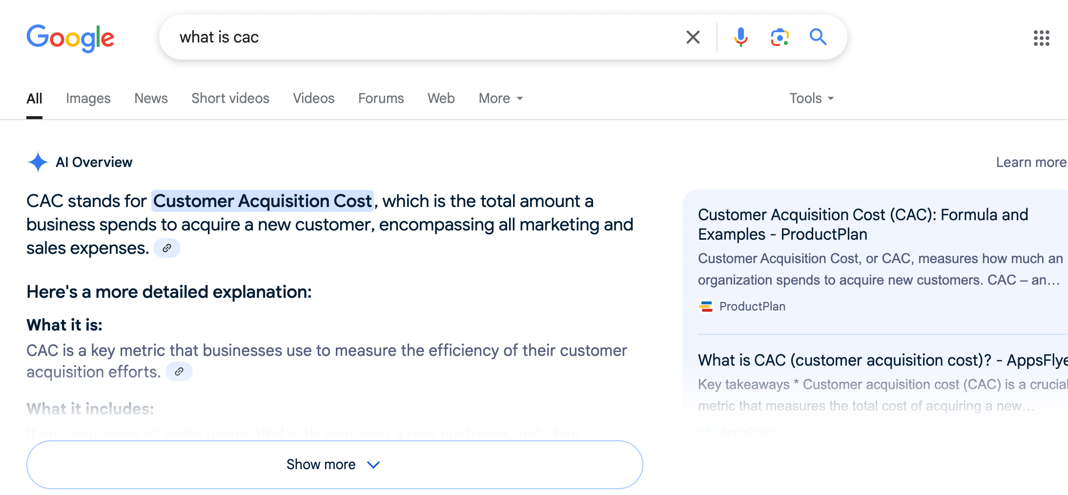Switch to the Images tab

click(x=88, y=98)
